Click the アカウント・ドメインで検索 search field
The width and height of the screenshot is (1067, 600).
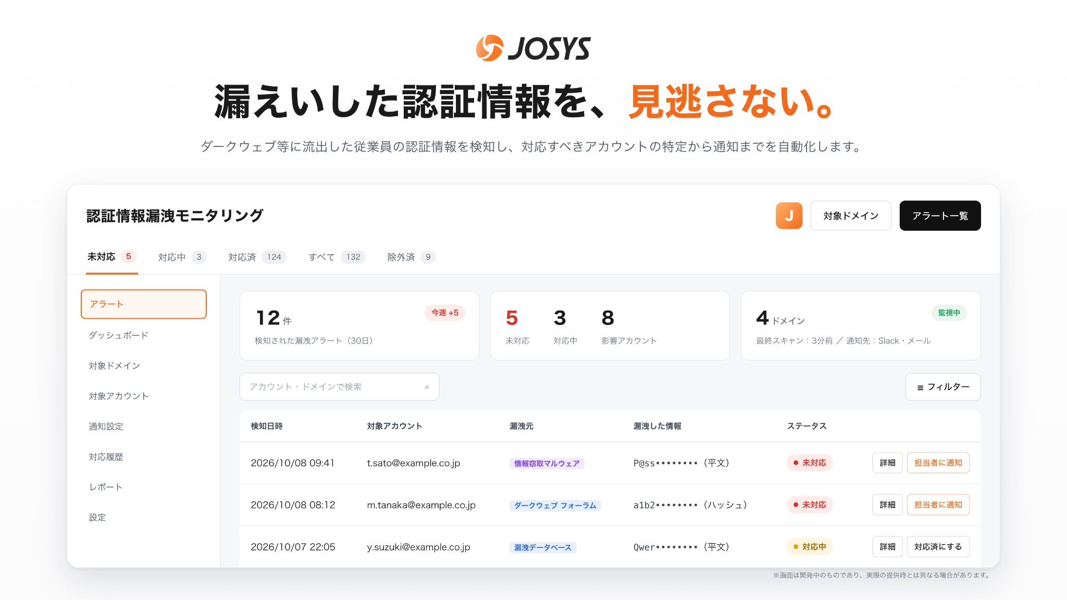click(339, 387)
